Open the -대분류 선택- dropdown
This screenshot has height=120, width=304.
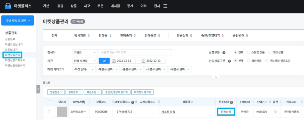(108, 69)
